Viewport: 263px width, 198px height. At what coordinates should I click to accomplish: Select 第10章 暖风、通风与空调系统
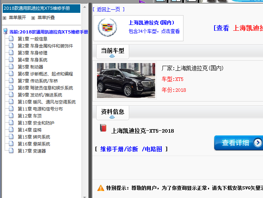(47, 102)
